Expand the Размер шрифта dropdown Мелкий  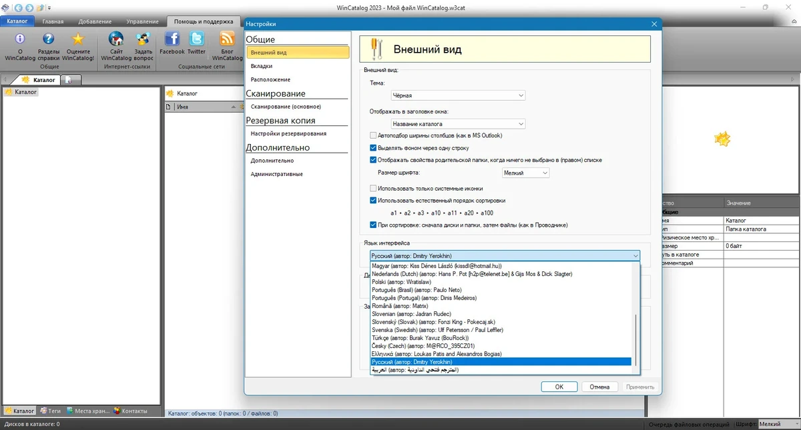click(525, 173)
